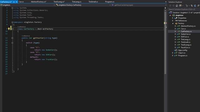Viewport: 200px width, 112px height.
Task: Expand the References node
Action: pyautogui.click(x=173, y=21)
